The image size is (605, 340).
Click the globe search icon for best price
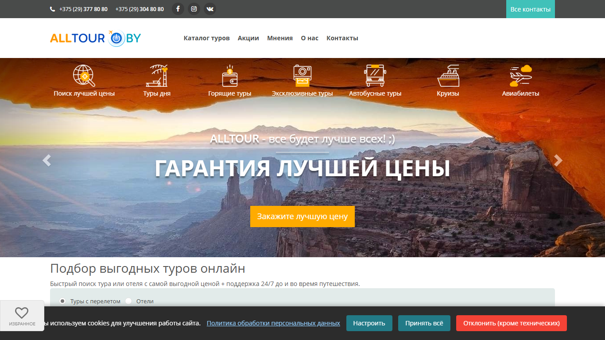coord(84,76)
